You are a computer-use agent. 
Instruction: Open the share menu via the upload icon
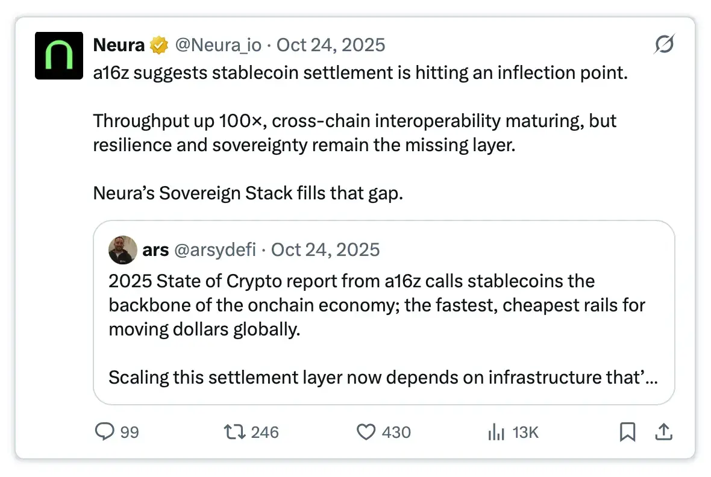[663, 432]
